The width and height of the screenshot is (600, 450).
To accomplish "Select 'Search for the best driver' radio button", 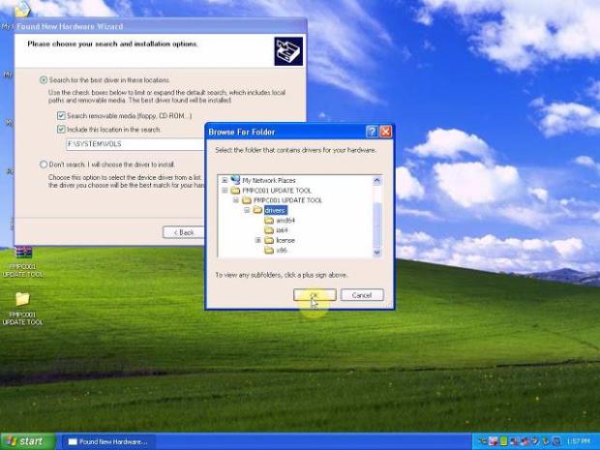I will [44, 80].
